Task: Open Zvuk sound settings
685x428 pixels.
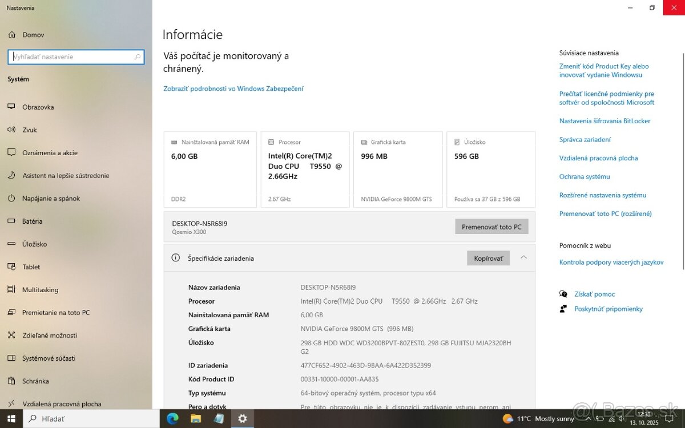Action: point(30,130)
